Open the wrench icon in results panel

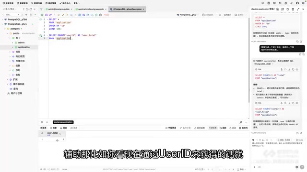coord(241,122)
